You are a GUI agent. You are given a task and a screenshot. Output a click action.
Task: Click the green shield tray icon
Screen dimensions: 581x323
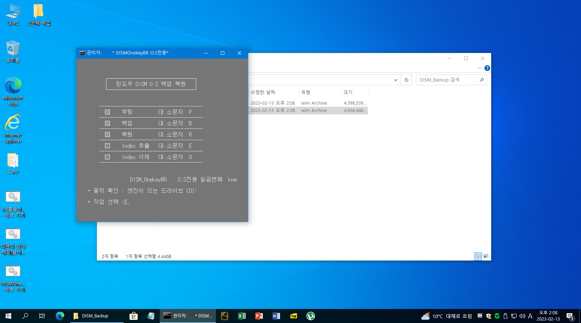point(497,316)
